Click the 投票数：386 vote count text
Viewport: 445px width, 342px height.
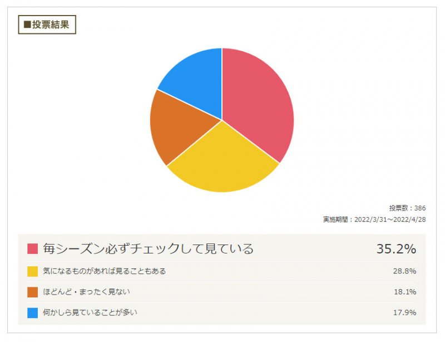[408, 208]
